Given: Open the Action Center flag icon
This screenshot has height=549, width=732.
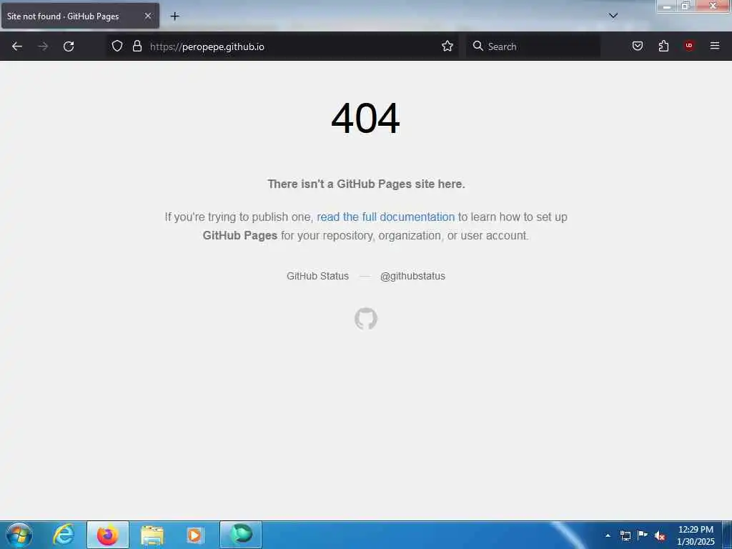Looking at the screenshot, I should pos(643,535).
